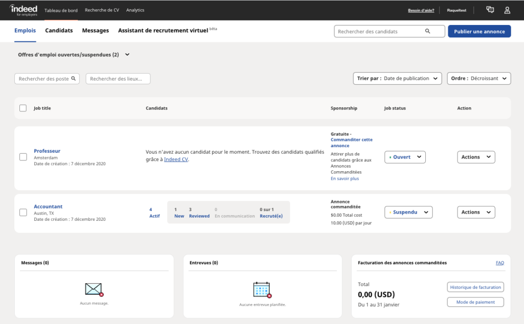Switch to the Candidats tab
Image resolution: width=524 pixels, height=324 pixels.
58,31
